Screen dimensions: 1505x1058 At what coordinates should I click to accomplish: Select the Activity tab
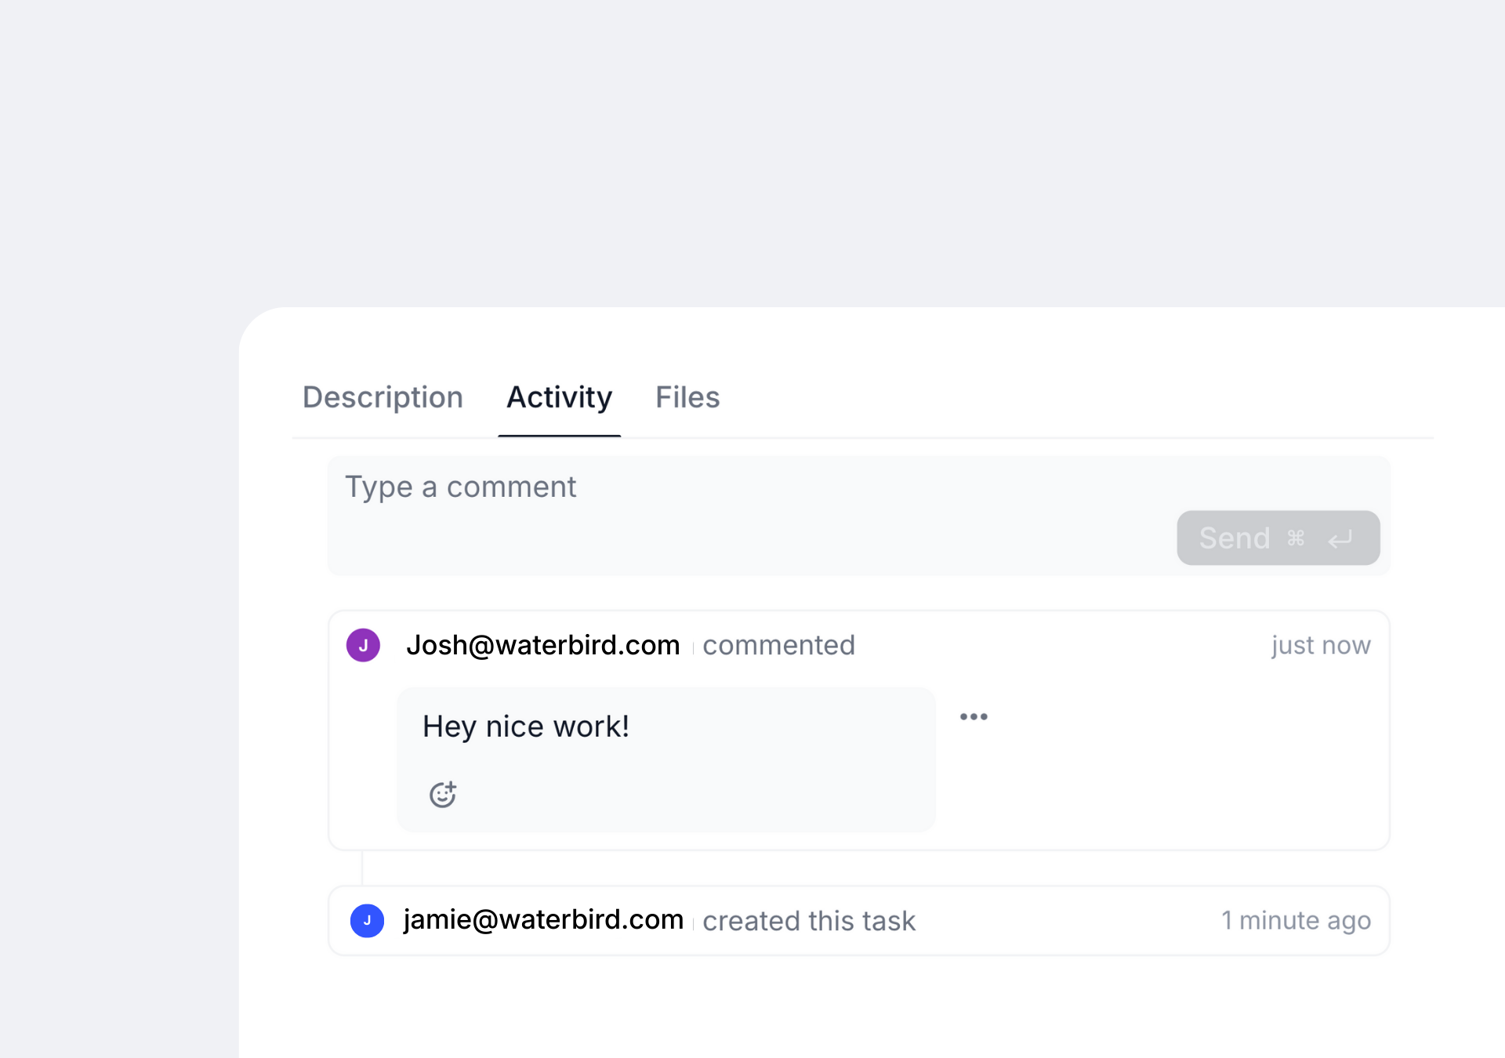[559, 397]
